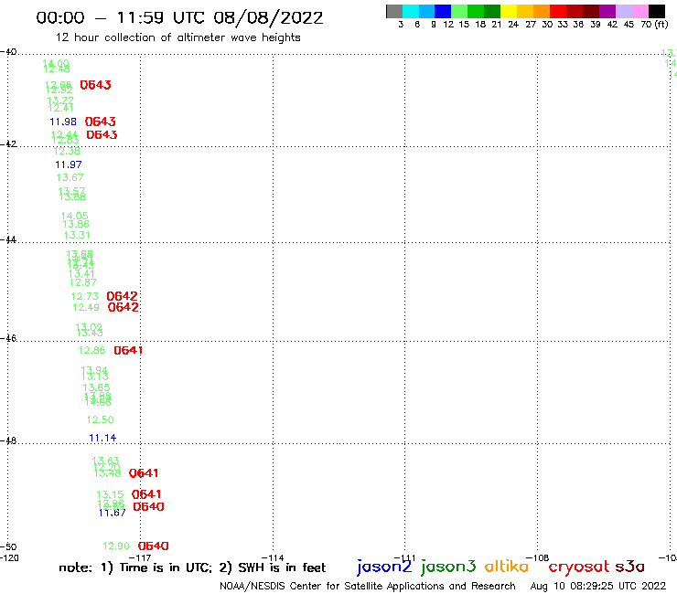This screenshot has width=677, height=594.
Task: Click the -114 longitude axis label
Action: pos(273,557)
